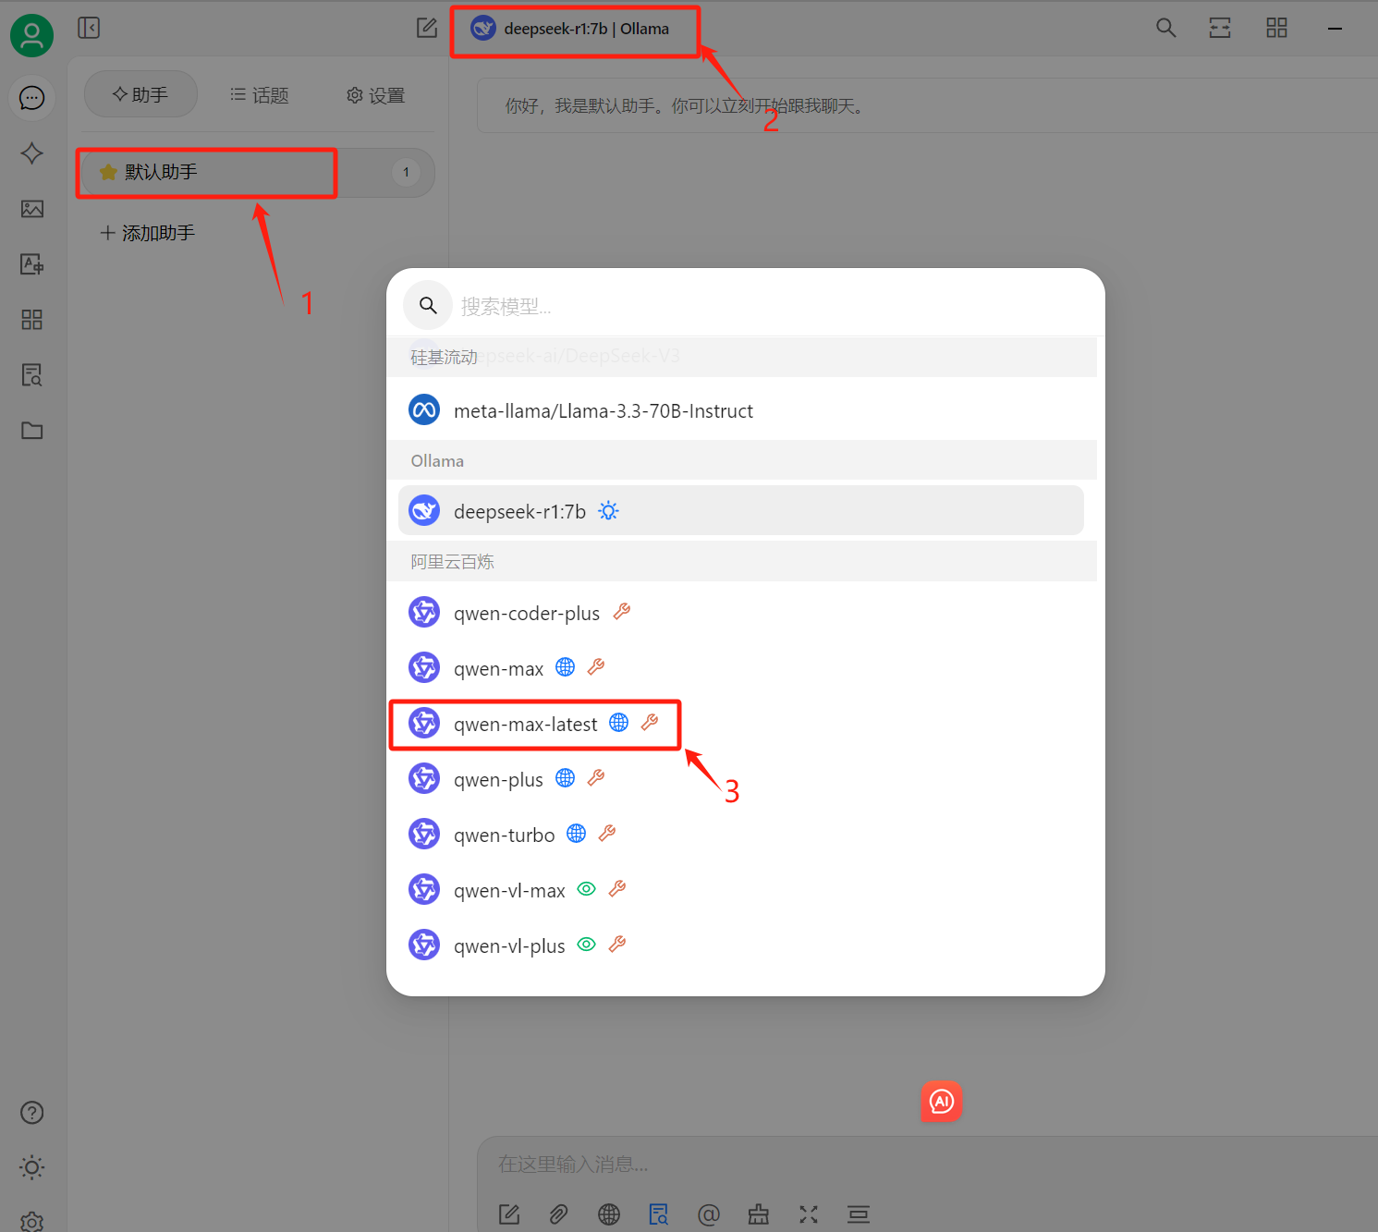Minimize the application window

[1335, 29]
